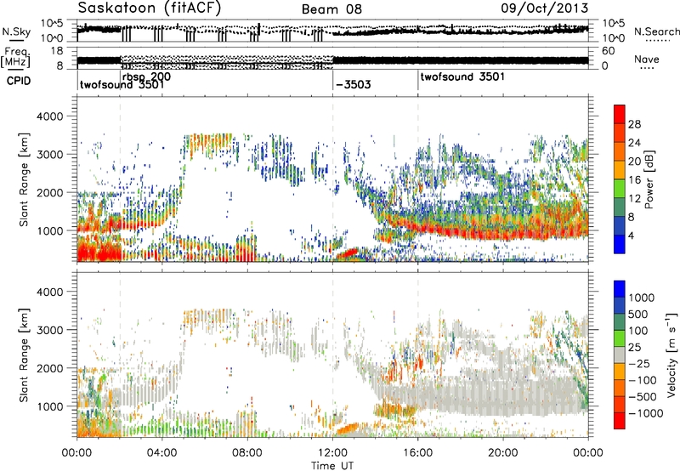Click the 'N.Search' legend label
This screenshot has width=680, height=471.
tap(656, 31)
